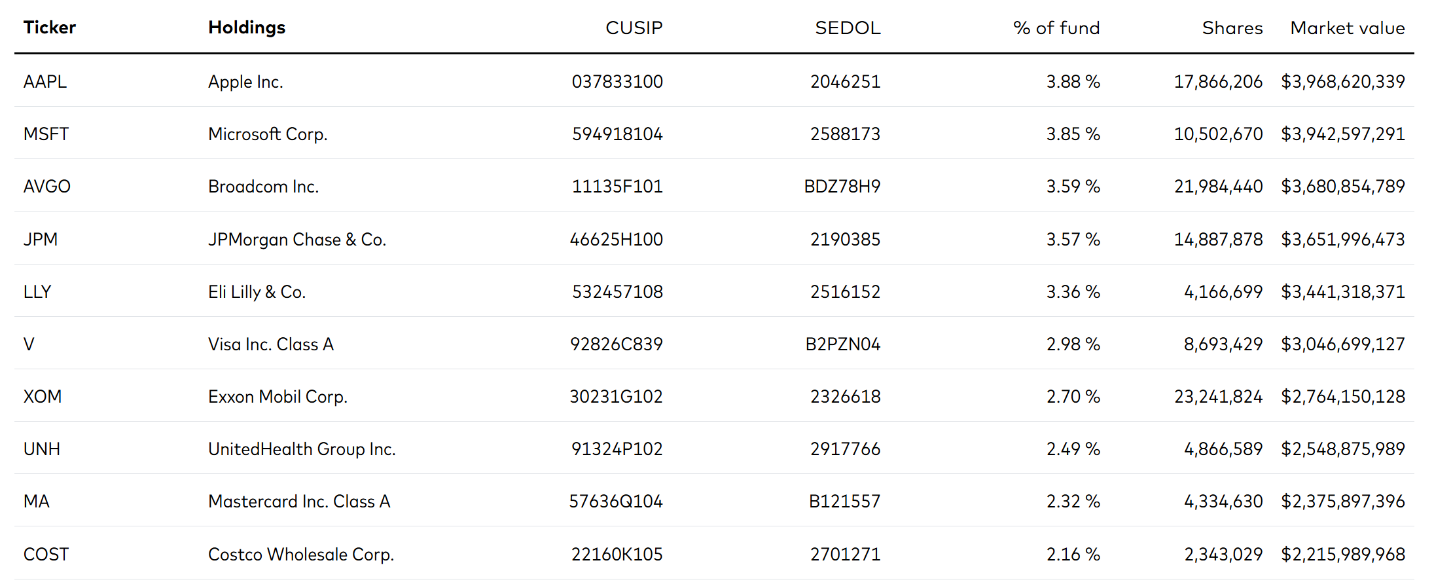Select the Microsoft Corp. holding name

268,134
